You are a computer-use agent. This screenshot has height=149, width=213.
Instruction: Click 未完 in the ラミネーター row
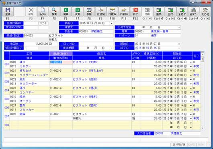pyautogui.click(x=196, y=84)
